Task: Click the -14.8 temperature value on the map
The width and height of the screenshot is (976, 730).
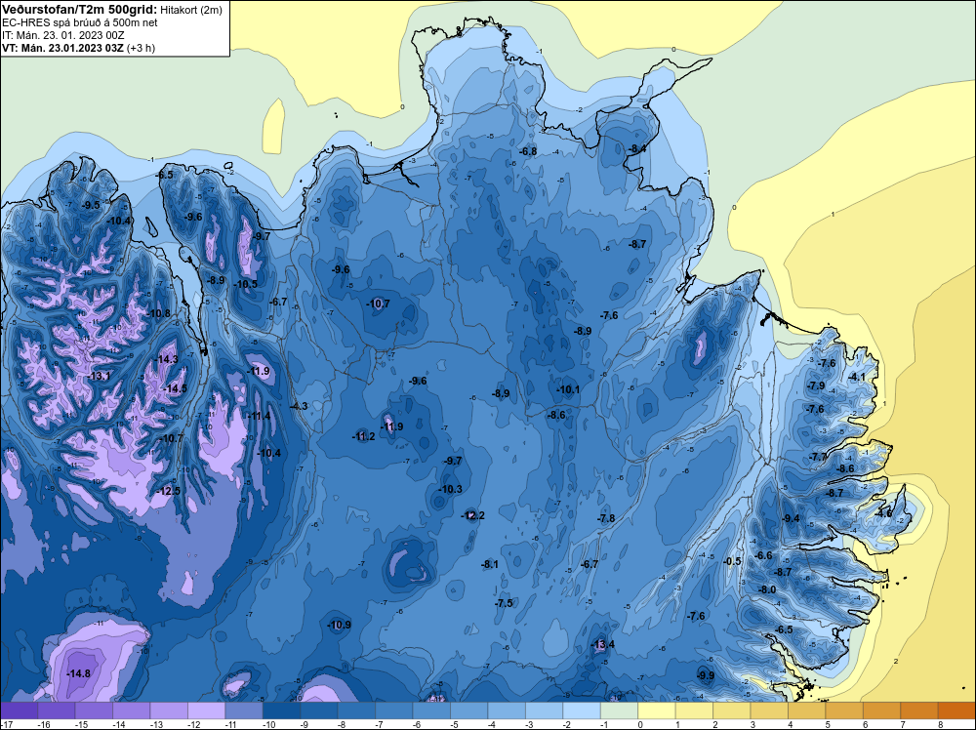Action: point(79,673)
